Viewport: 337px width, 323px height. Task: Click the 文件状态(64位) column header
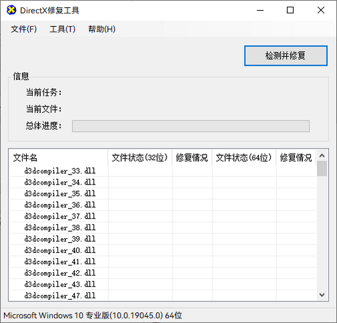pyautogui.click(x=244, y=158)
